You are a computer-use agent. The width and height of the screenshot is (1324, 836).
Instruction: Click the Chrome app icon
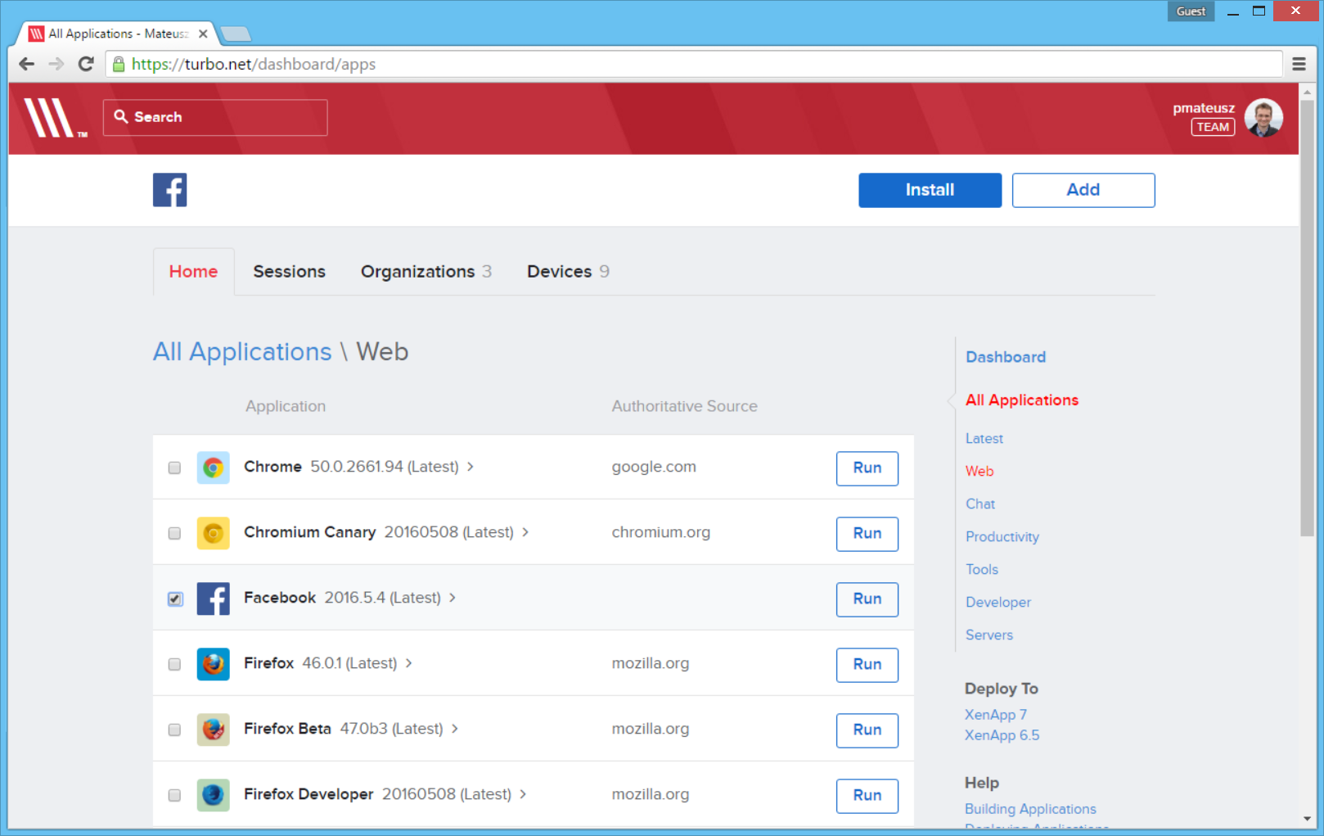(214, 468)
